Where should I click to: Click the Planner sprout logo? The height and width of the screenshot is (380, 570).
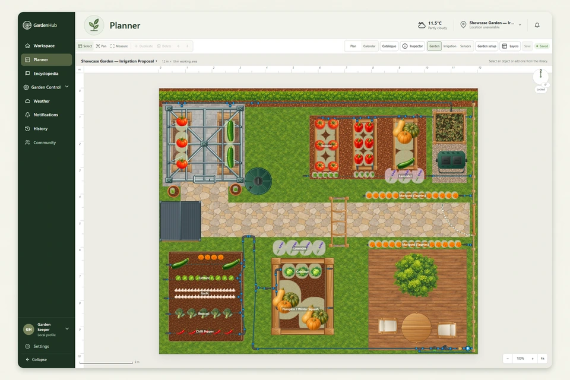[94, 25]
